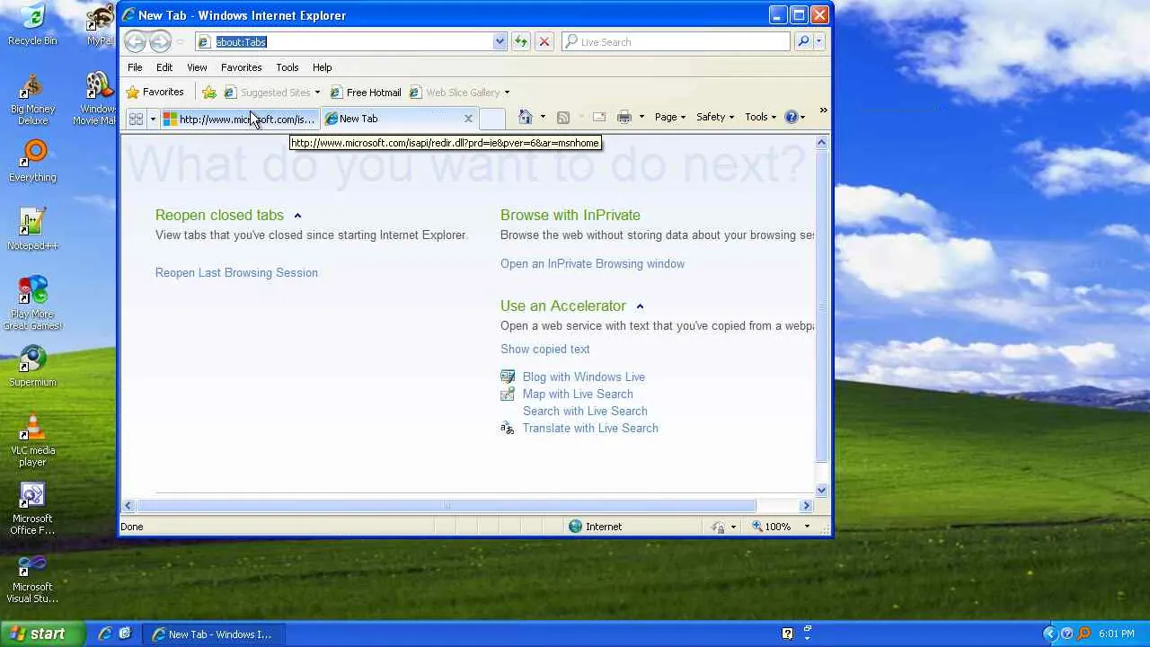1150x647 pixels.
Task: Click the Favorites star button
Action: click(155, 92)
